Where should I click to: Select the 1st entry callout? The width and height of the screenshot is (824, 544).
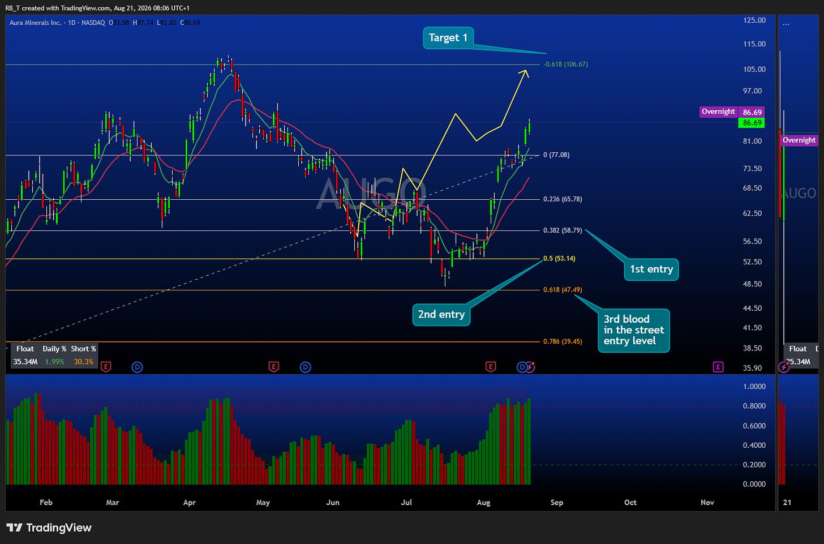click(651, 269)
